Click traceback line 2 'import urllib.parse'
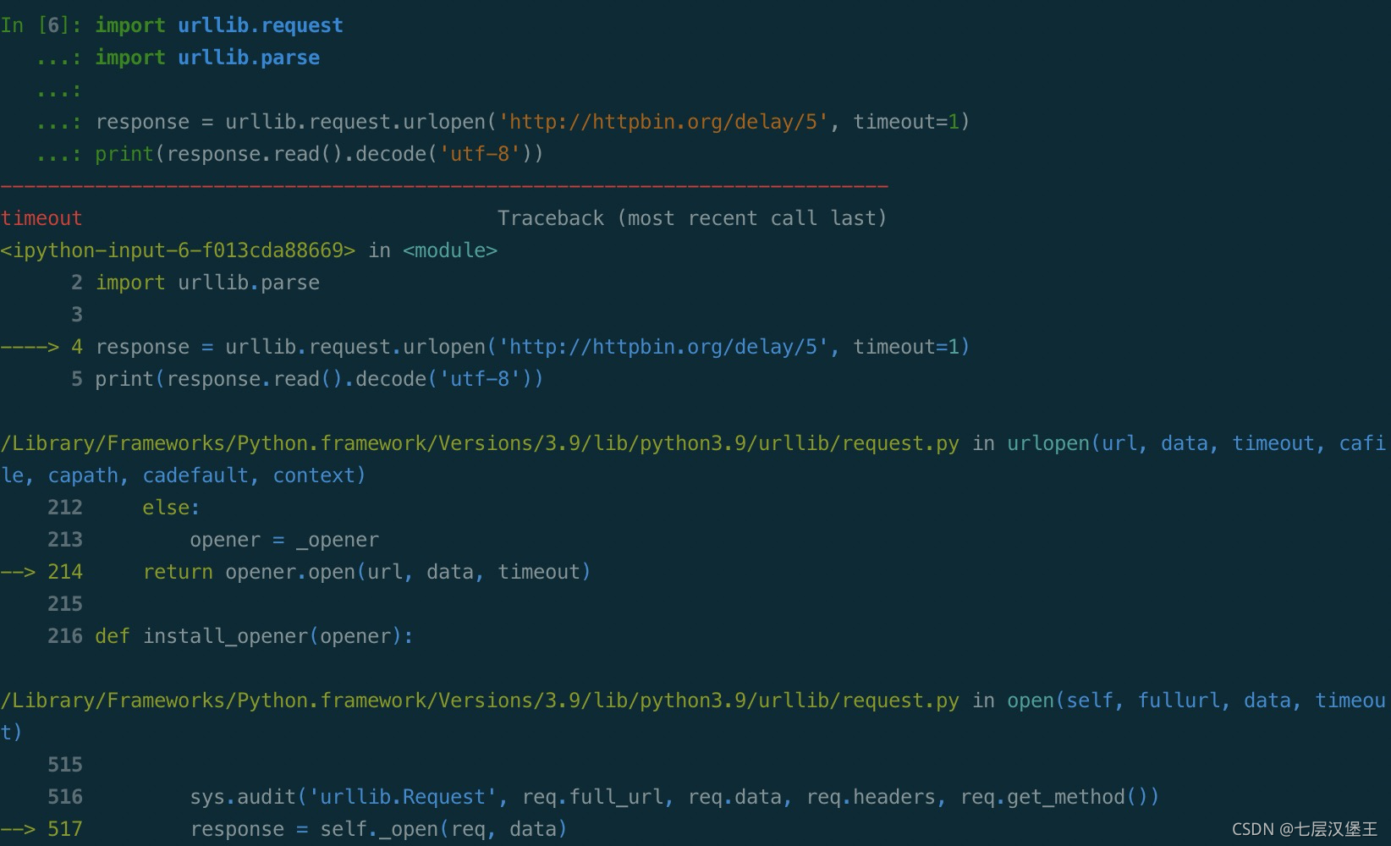Screen dimensions: 1391x846 click(x=207, y=283)
